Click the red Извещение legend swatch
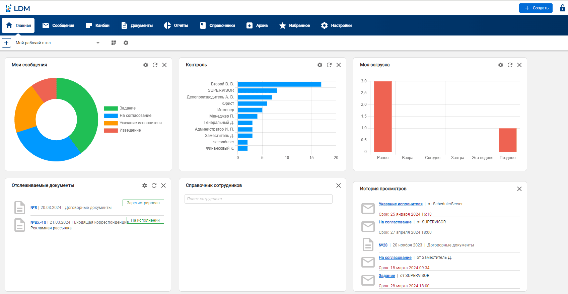The height and width of the screenshot is (294, 568). point(111,131)
